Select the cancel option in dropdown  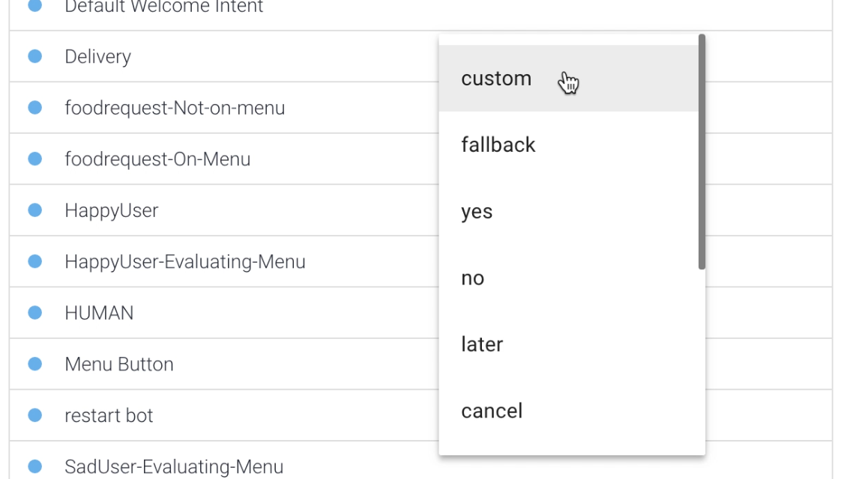[x=492, y=411]
